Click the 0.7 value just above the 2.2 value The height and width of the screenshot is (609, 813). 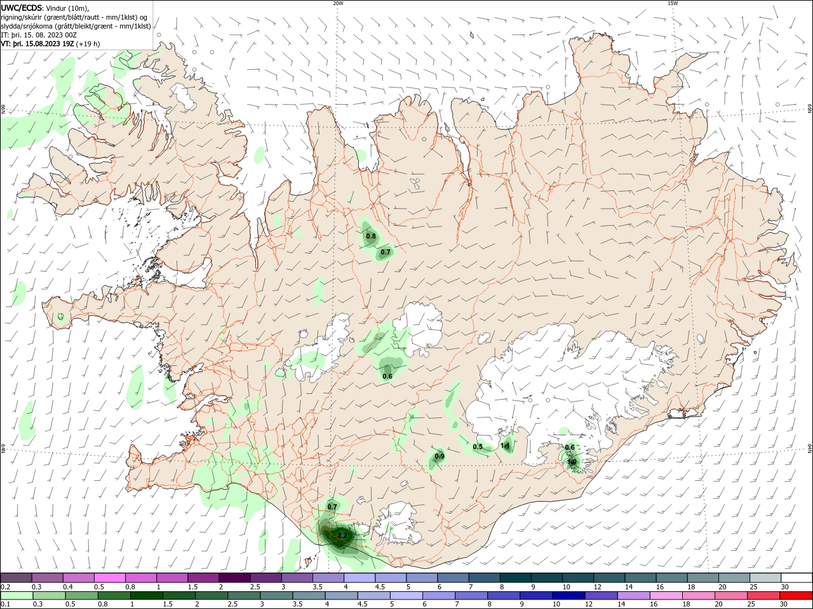coord(332,507)
